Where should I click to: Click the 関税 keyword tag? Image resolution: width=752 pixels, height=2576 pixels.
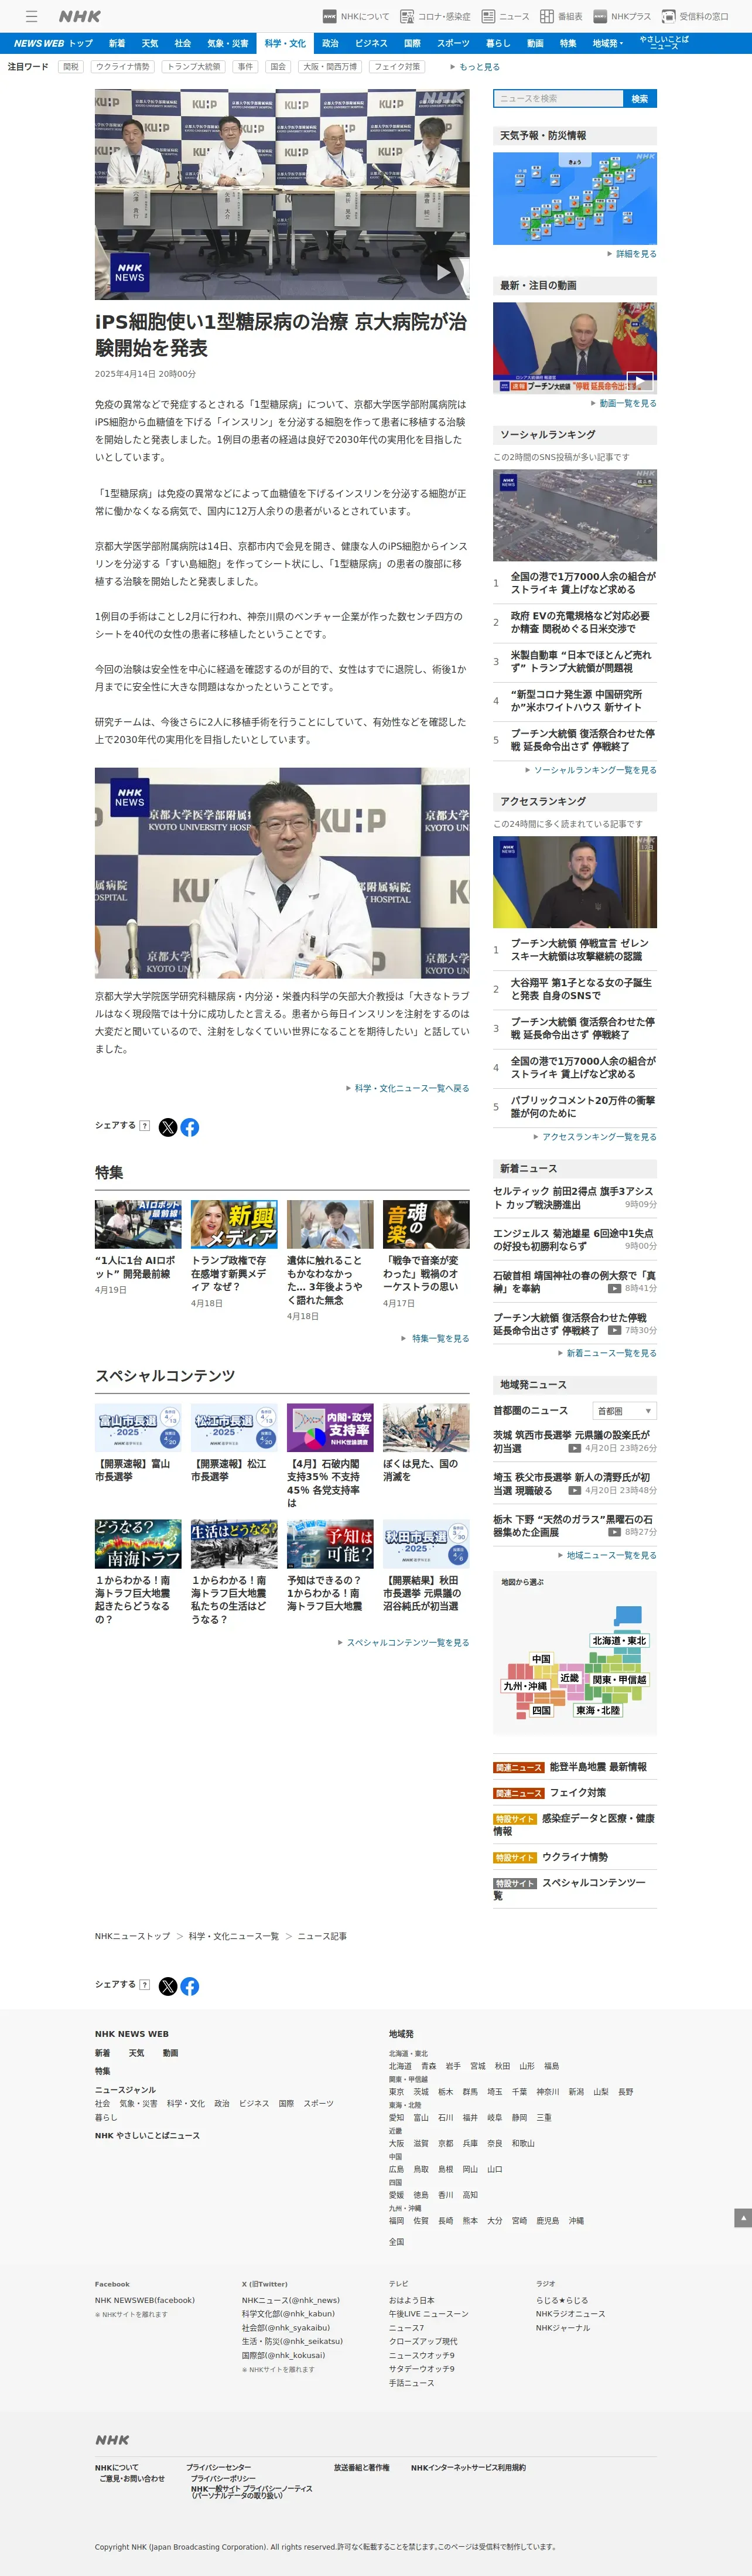point(71,67)
